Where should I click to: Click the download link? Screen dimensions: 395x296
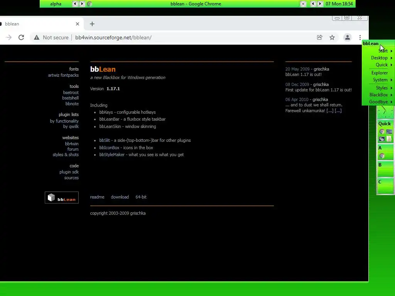pos(120,197)
